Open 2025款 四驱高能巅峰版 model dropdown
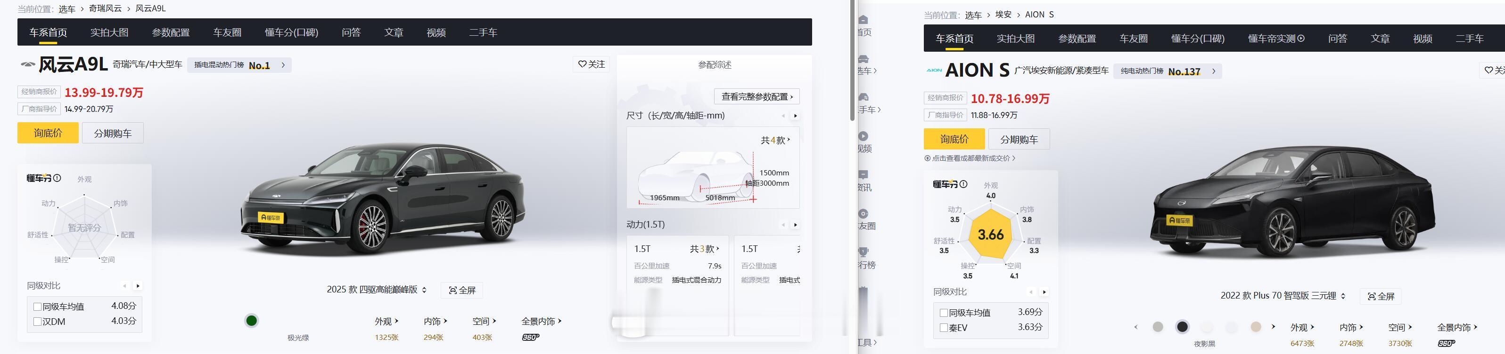The width and height of the screenshot is (1505, 354). 376,289
